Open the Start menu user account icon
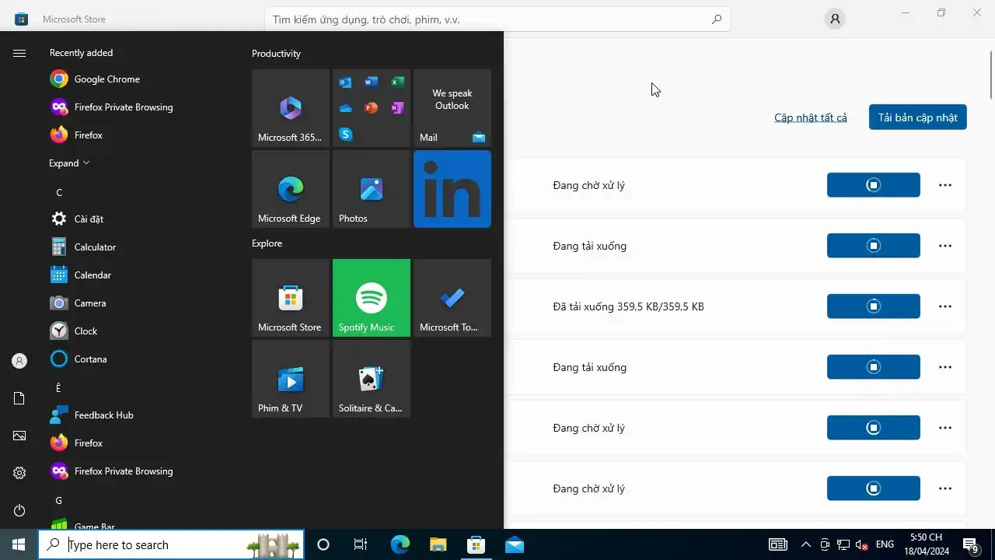The height and width of the screenshot is (560, 995). tap(19, 361)
